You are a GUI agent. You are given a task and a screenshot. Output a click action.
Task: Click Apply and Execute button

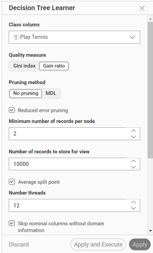tap(98, 245)
